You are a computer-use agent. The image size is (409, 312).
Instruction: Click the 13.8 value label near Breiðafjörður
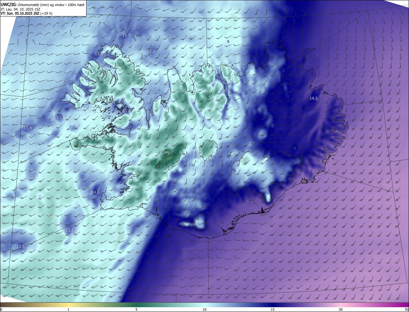tap(127, 111)
